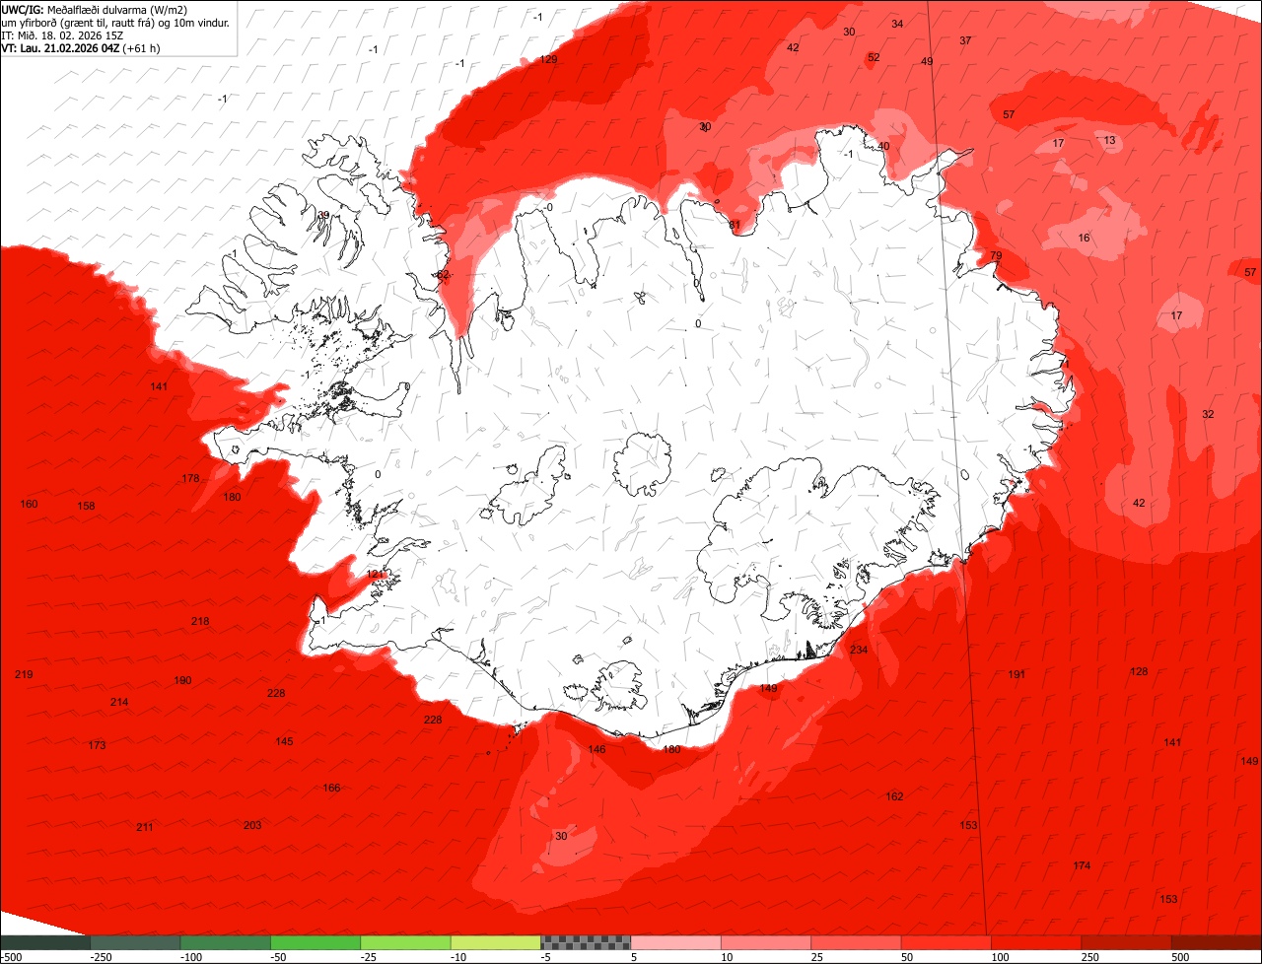Click the flux value 160 in the western ocean
Viewport: 1262px width, 964px height.
point(29,504)
